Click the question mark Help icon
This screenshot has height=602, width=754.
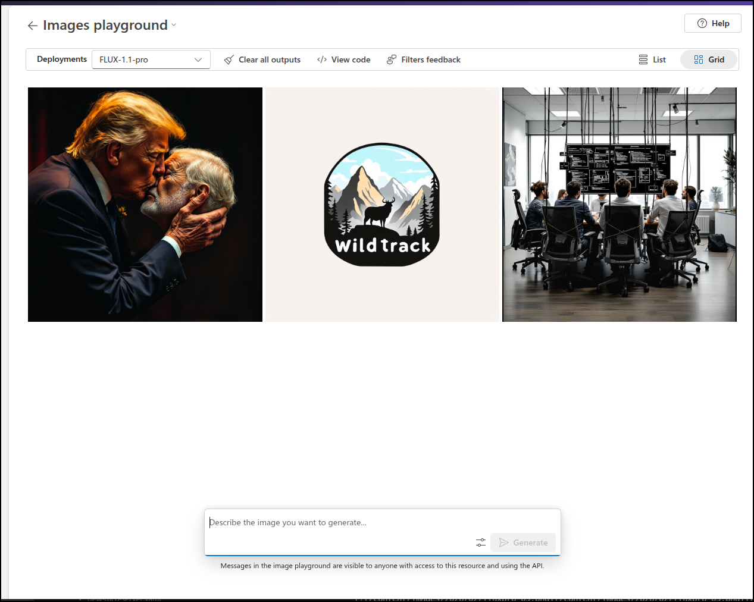(702, 23)
